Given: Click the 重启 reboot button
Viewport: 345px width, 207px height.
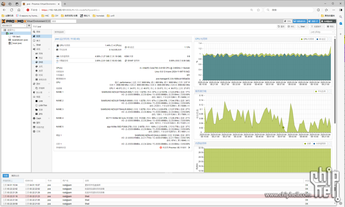Looking at the screenshot, I should click(281, 26).
